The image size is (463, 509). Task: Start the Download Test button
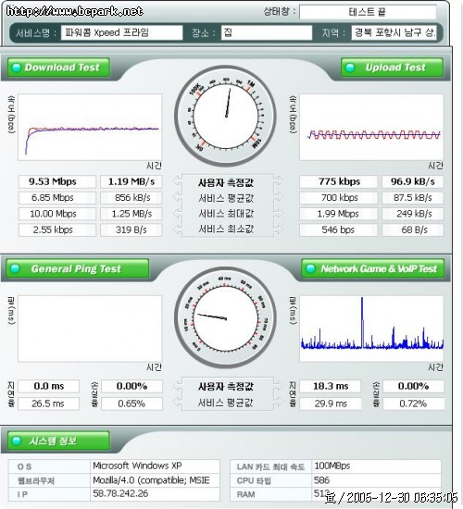click(x=58, y=68)
